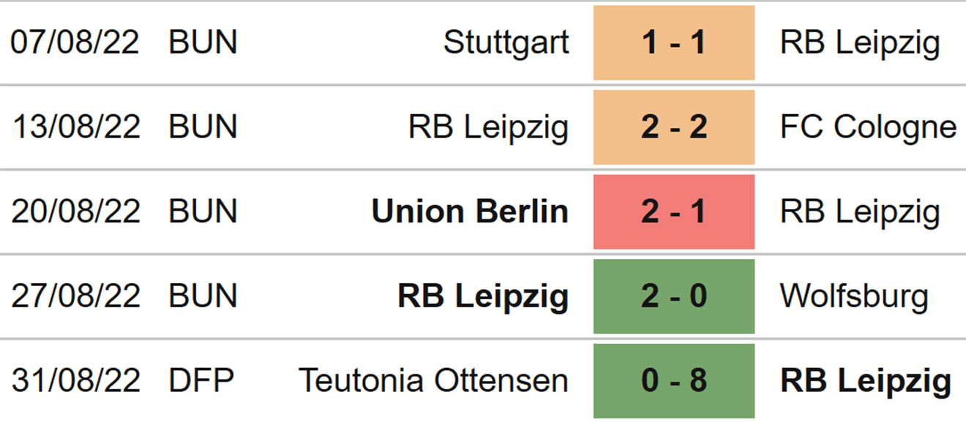Select the Teutonia Ottensen team link
The height and width of the screenshot is (422, 966).
point(433,381)
